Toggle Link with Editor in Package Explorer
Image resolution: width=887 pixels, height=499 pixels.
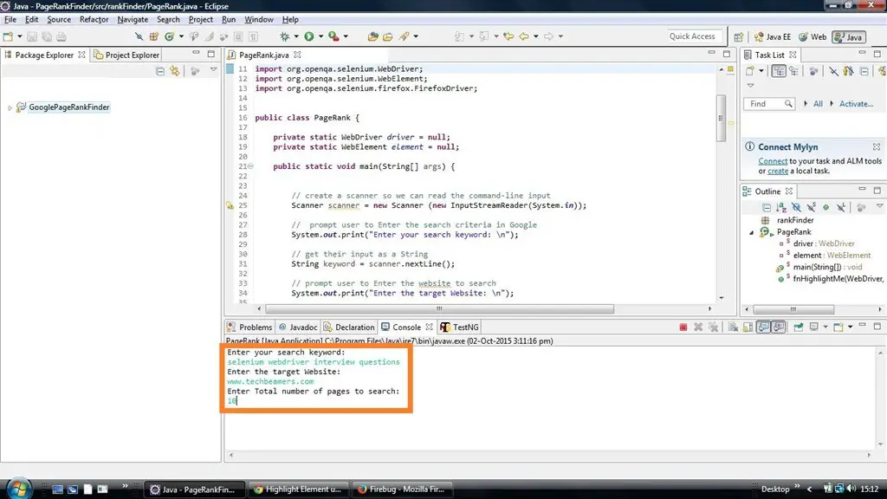click(175, 71)
